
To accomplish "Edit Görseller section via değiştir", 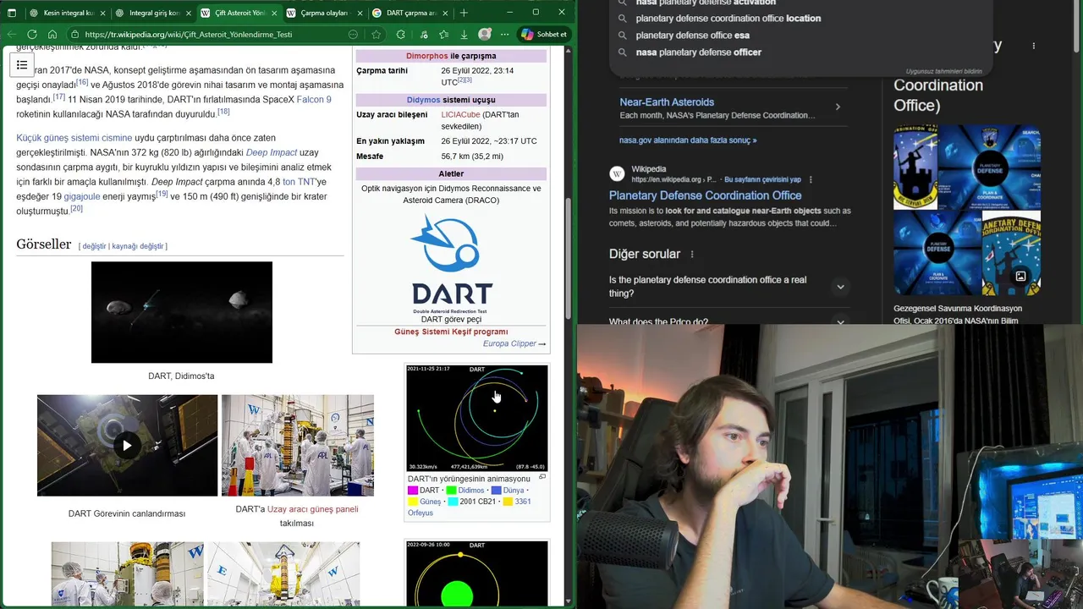I will point(94,246).
